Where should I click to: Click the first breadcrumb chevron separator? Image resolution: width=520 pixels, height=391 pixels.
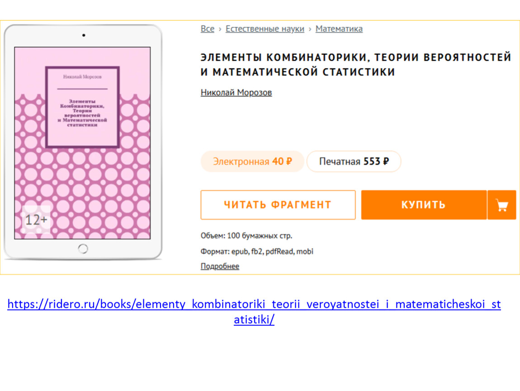tap(220, 29)
